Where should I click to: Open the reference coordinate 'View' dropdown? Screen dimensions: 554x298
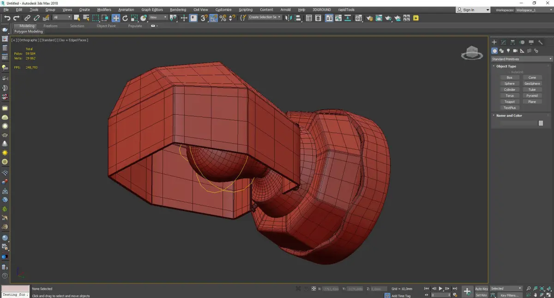(158, 18)
